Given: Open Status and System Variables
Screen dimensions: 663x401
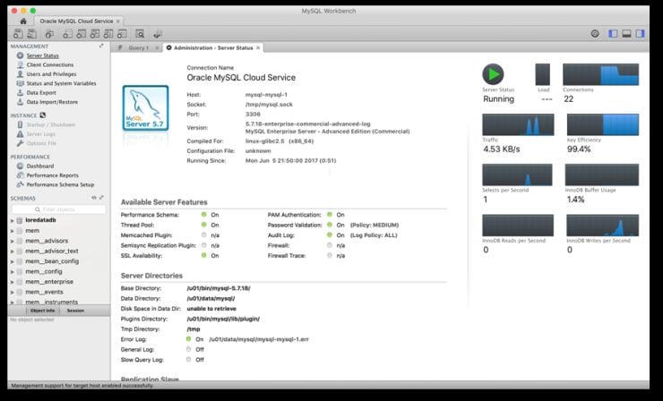Looking at the screenshot, I should 61,83.
